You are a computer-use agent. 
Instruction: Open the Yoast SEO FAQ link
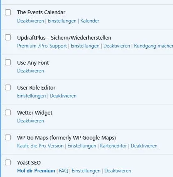click(x=63, y=171)
